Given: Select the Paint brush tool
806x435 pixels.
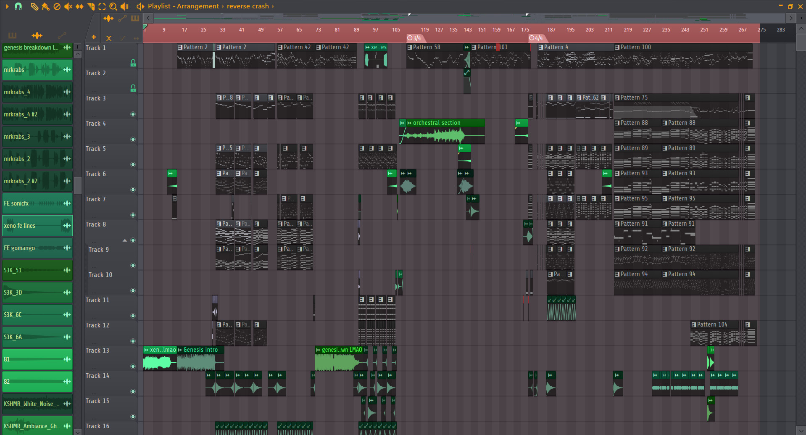Looking at the screenshot, I should tap(46, 6).
